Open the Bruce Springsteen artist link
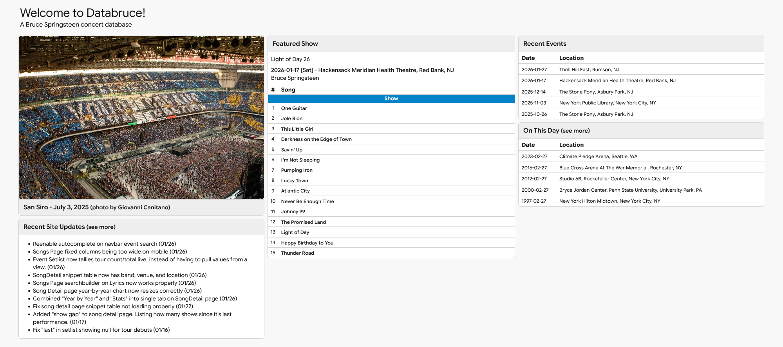The image size is (783, 347). tap(295, 78)
